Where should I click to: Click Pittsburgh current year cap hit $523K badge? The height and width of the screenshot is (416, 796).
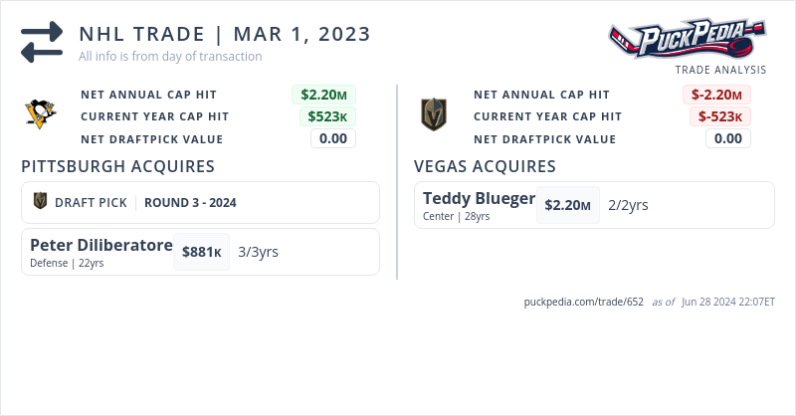[328, 116]
